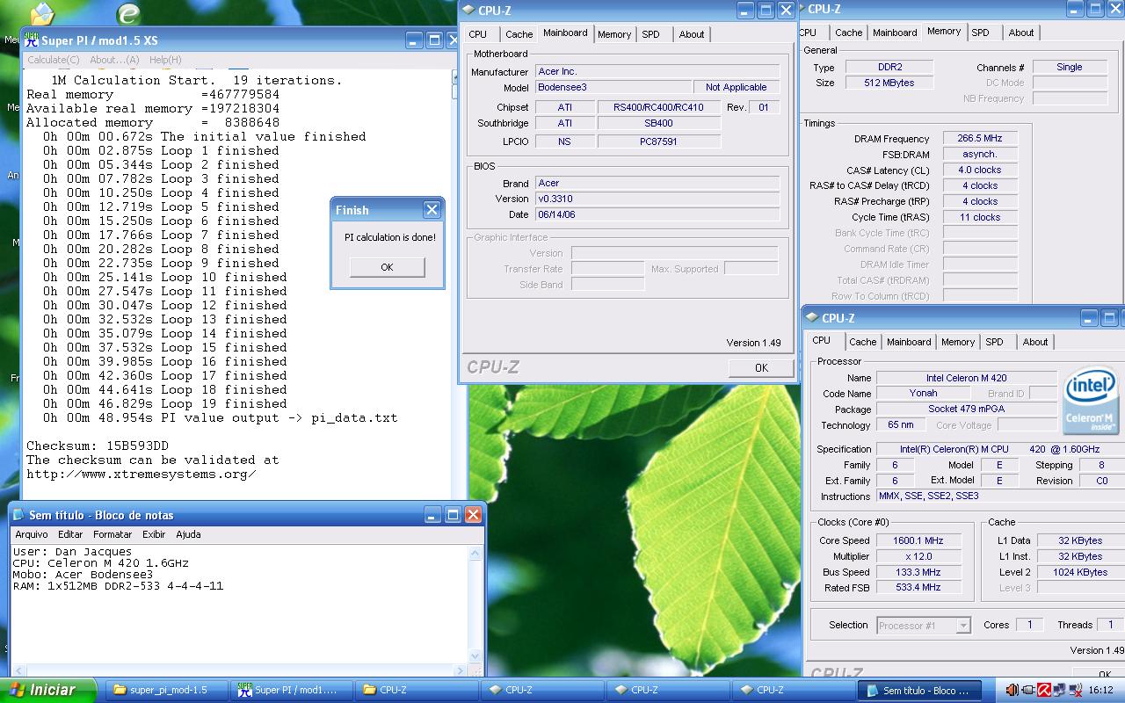Click DRAM Frequency '266.5 MHz' value
1125x703 pixels.
tap(980, 138)
